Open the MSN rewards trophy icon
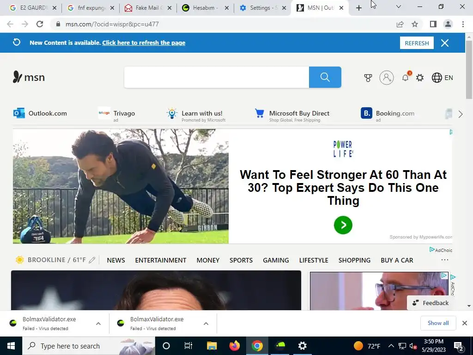The height and width of the screenshot is (355, 473). [368, 78]
